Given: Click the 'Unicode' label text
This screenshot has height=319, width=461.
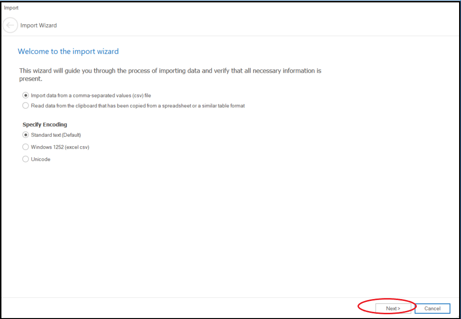Looking at the screenshot, I should [40, 159].
